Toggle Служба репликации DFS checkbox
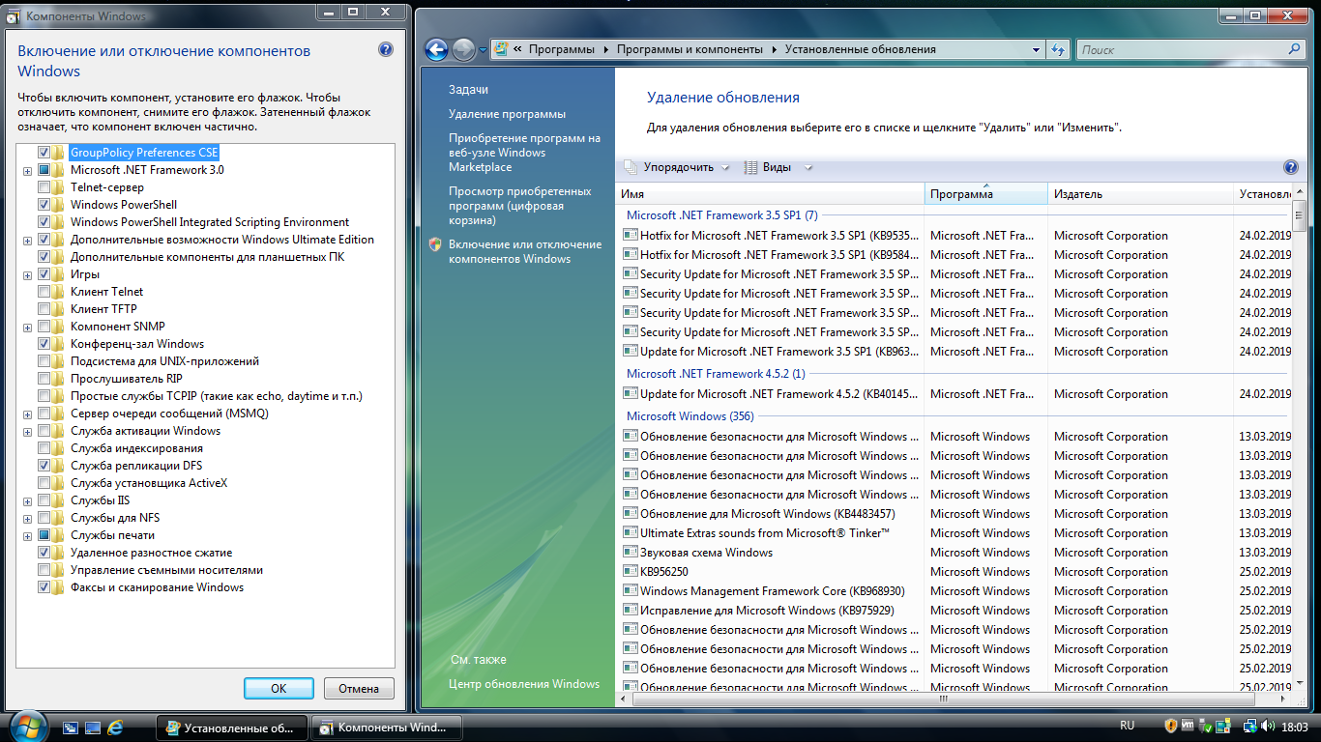1321x742 pixels. coord(44,466)
